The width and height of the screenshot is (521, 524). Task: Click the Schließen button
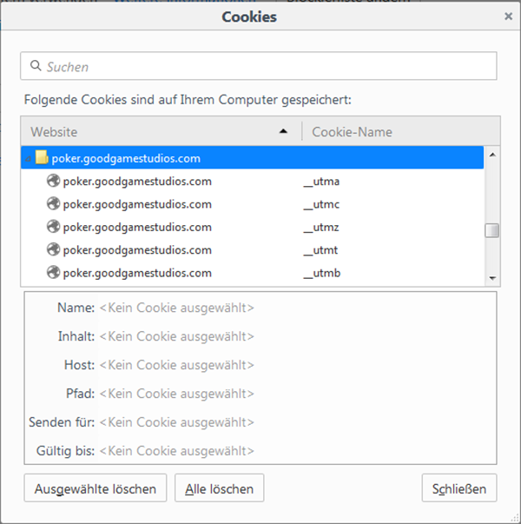459,488
